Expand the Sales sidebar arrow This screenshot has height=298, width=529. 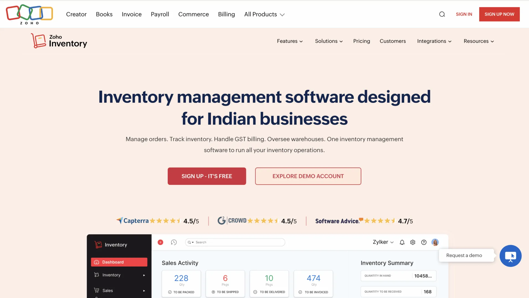click(x=144, y=291)
